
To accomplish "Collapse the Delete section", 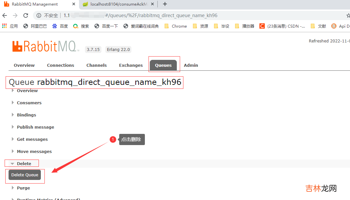I will (x=24, y=163).
